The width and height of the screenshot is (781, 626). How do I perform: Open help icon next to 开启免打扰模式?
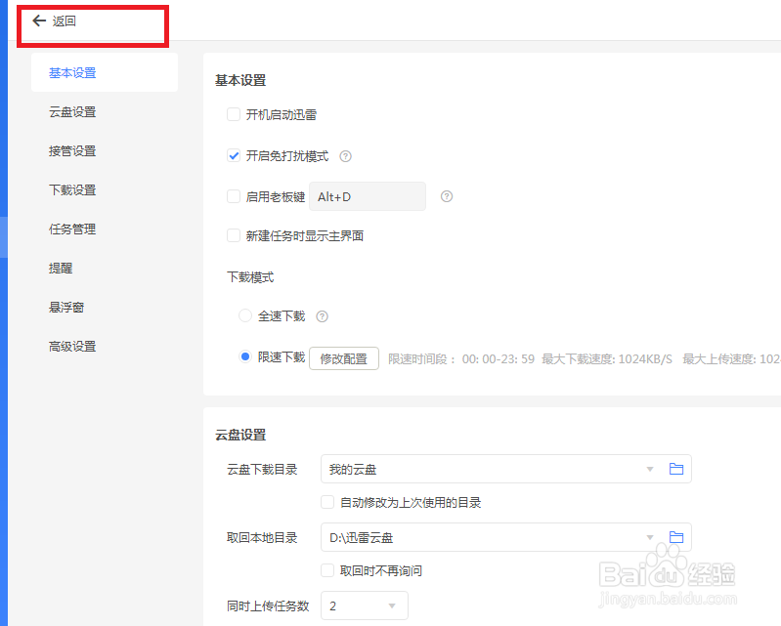pos(345,156)
